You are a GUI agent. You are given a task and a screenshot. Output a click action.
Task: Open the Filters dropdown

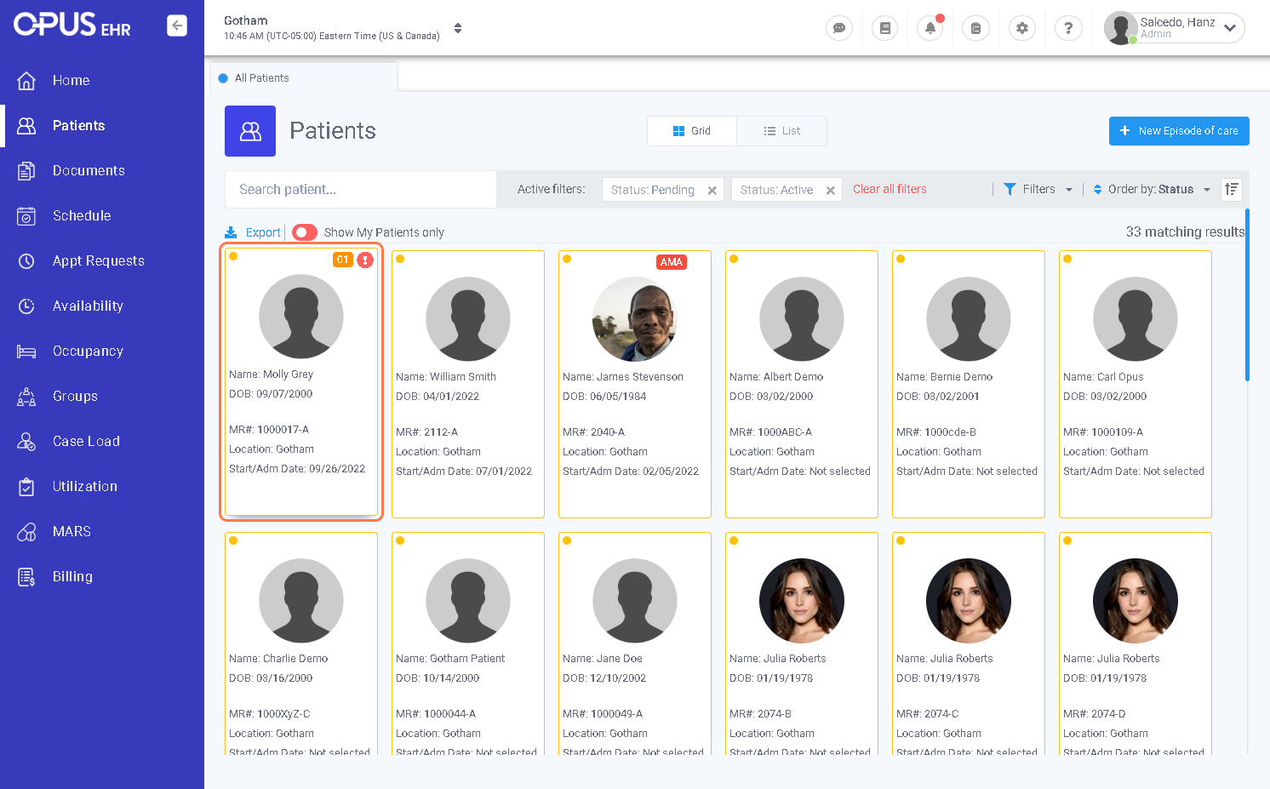point(1038,189)
